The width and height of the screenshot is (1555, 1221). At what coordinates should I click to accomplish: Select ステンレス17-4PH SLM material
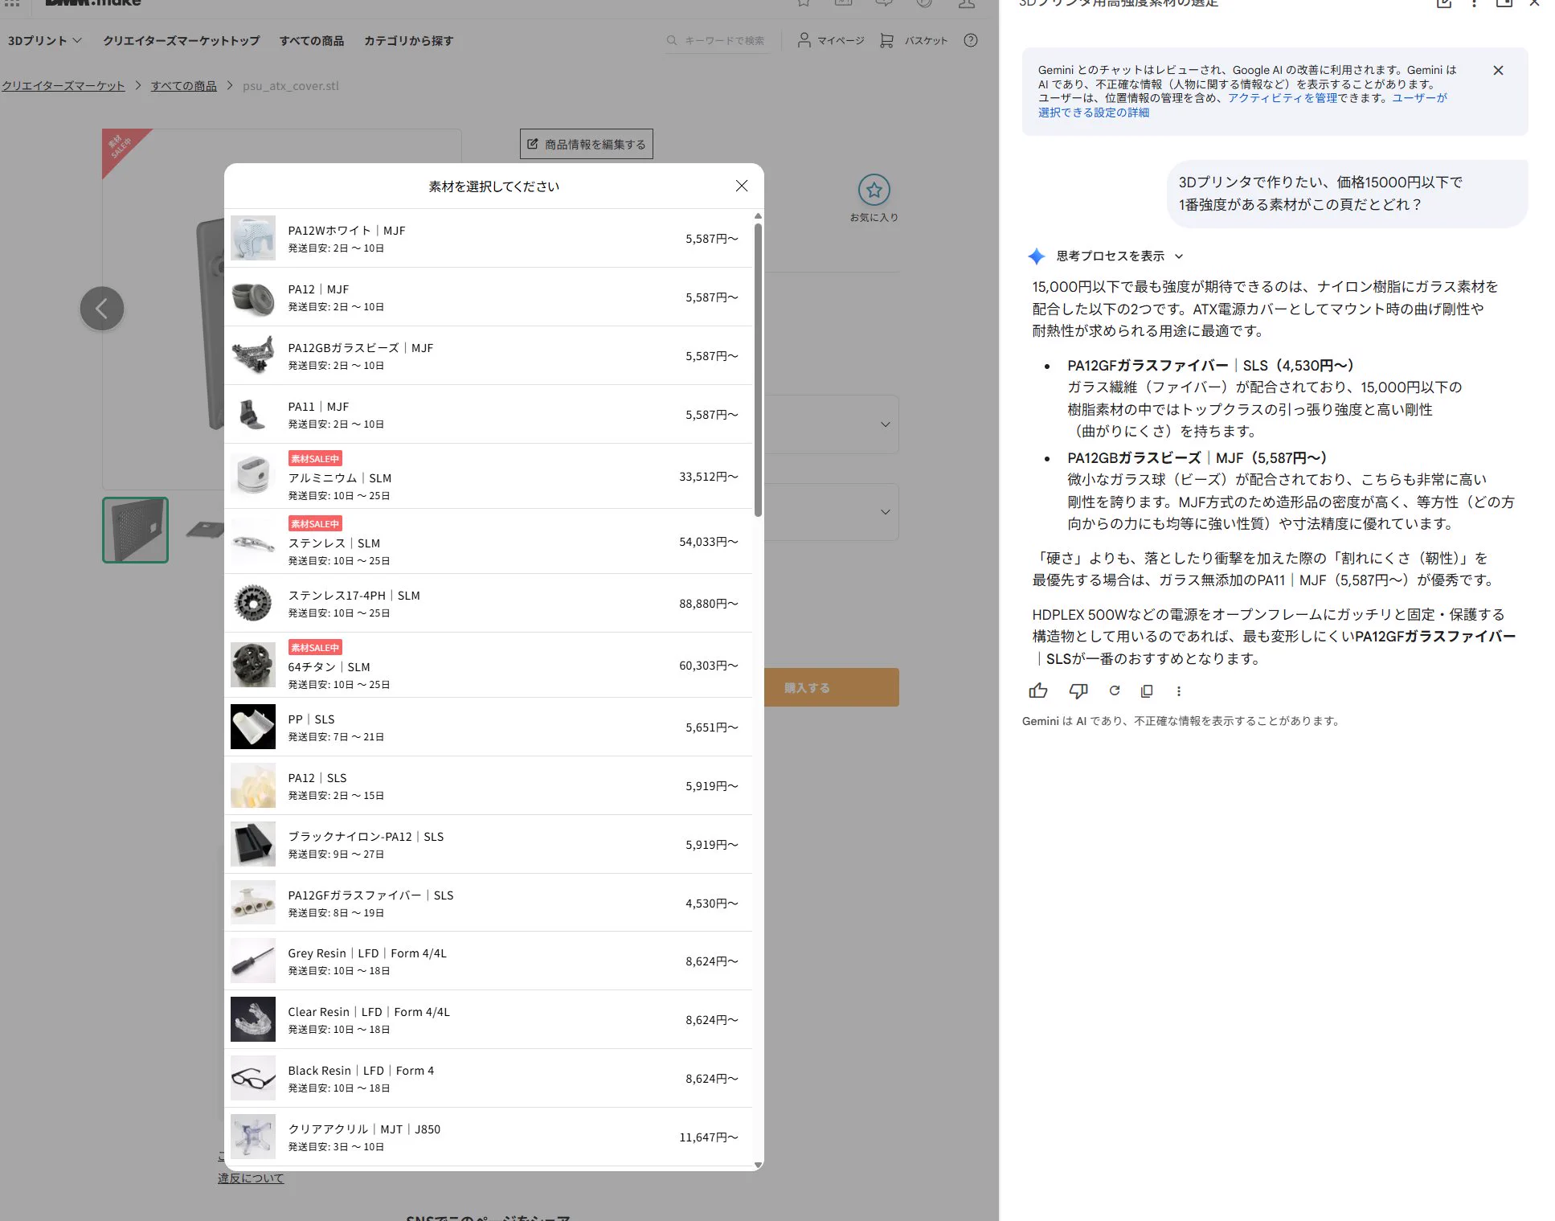[489, 603]
